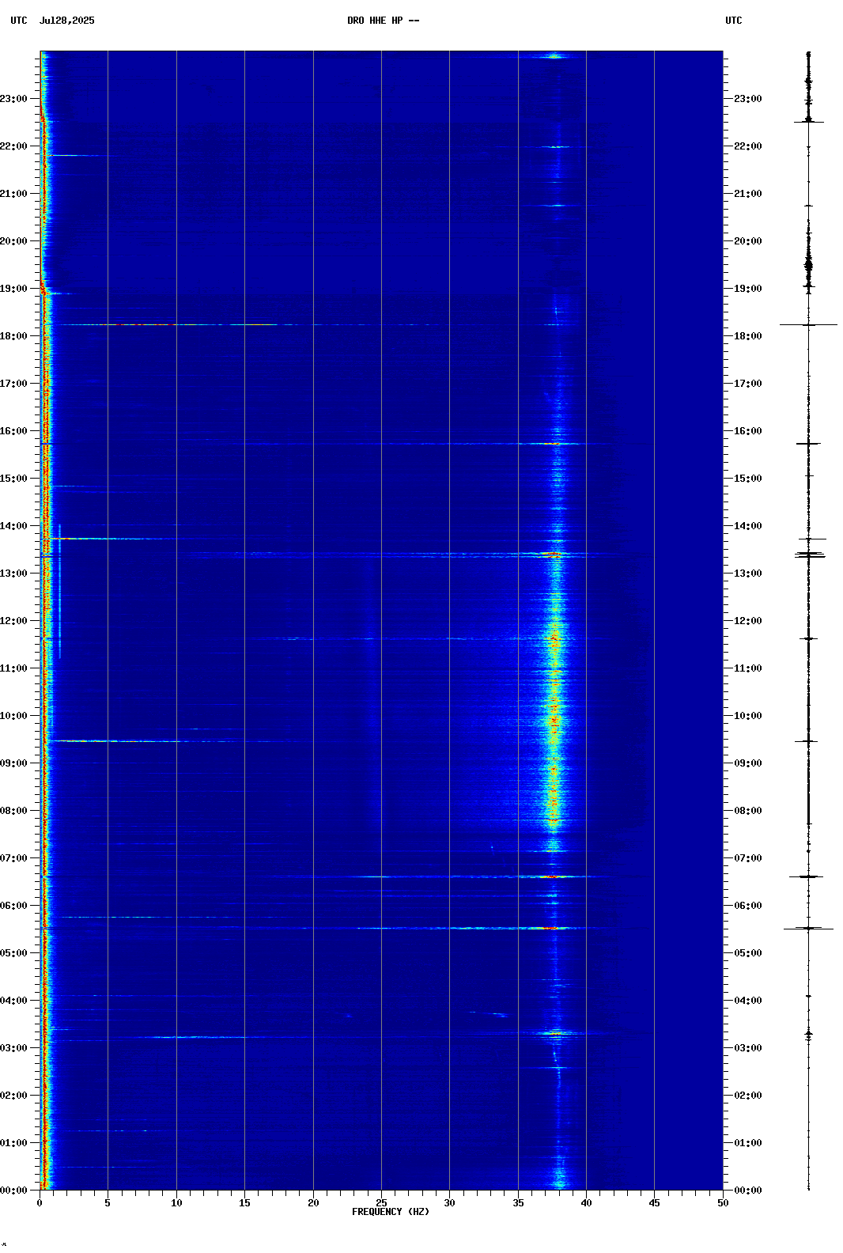This screenshot has height=1253, width=843.
Task: Click 08:00 on the right time axis
Action: (748, 811)
